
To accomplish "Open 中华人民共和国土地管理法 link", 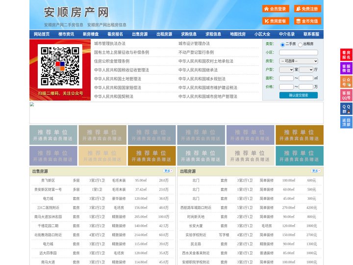I will click(x=118, y=79).
